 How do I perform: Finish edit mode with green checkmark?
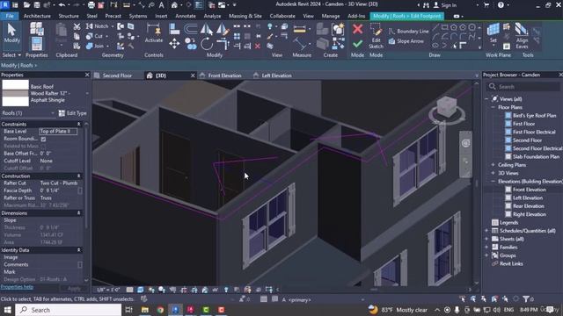coord(357,44)
